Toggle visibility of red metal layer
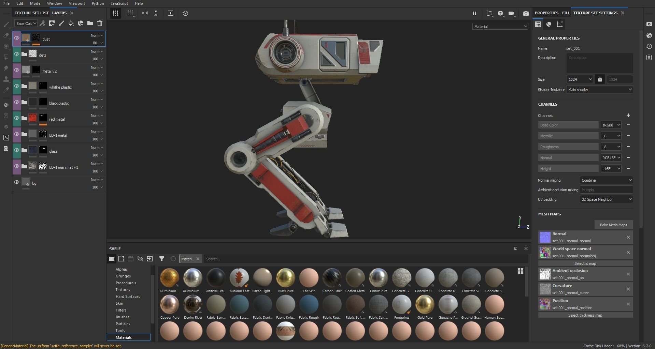The image size is (655, 349). click(16, 118)
